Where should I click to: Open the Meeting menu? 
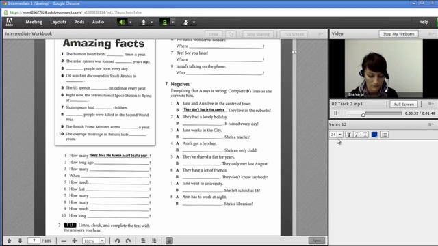click(34, 22)
